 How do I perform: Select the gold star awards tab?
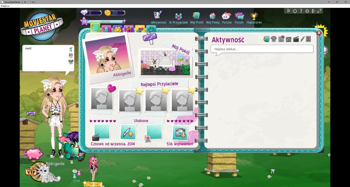pos(118,29)
